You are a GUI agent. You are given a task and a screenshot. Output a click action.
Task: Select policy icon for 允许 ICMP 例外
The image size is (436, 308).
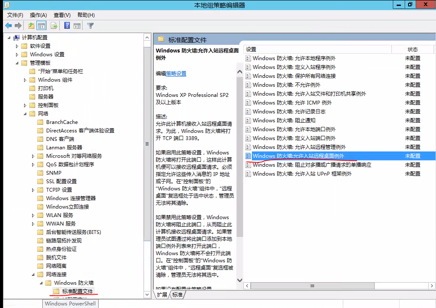click(248, 103)
